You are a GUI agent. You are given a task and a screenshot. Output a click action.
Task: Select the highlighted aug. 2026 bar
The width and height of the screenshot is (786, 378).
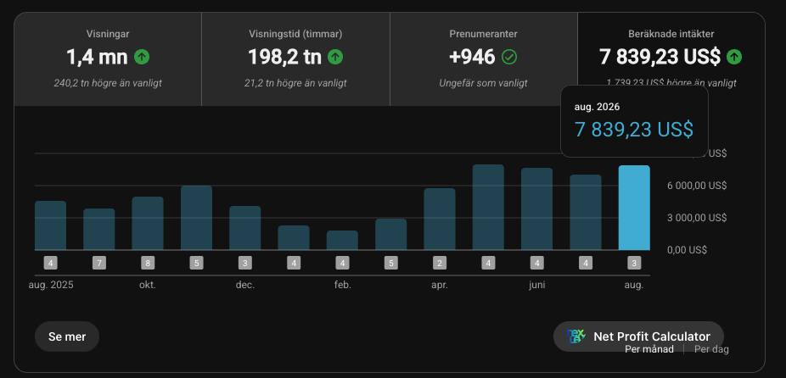[x=634, y=208]
